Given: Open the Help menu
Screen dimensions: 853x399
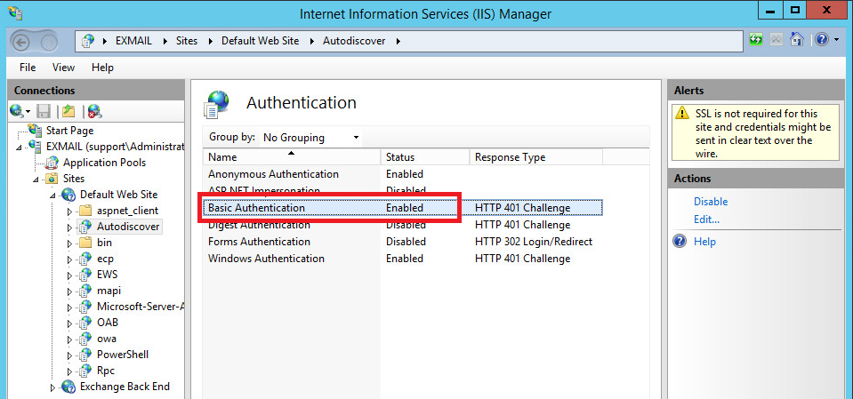Looking at the screenshot, I should pyautogui.click(x=102, y=68).
